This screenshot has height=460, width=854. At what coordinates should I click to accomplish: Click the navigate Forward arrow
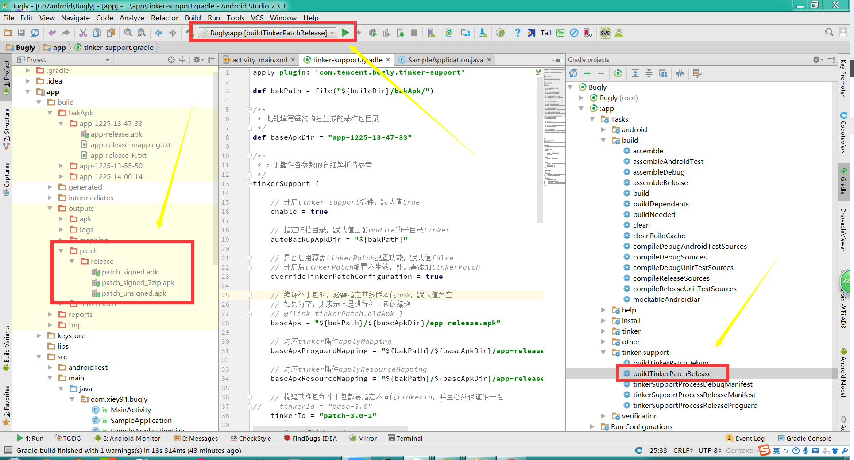(173, 33)
